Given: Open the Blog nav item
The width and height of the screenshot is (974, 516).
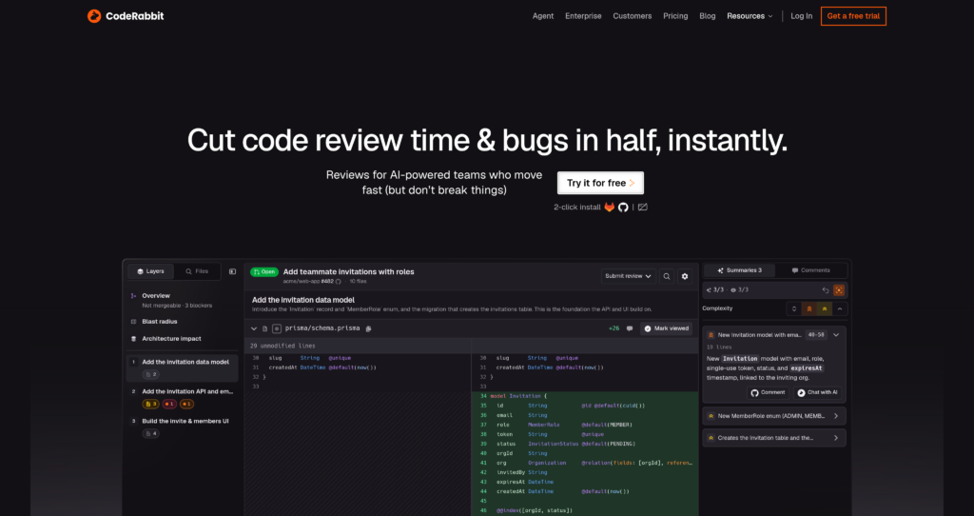Looking at the screenshot, I should tap(708, 16).
